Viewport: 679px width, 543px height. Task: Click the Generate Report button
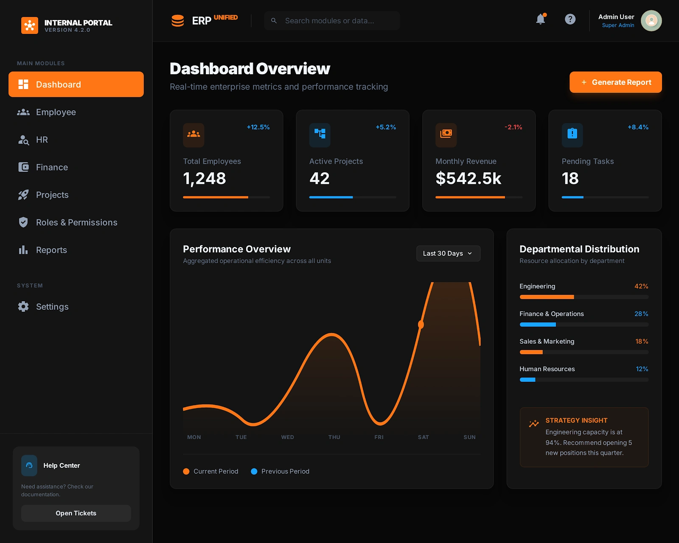(615, 82)
